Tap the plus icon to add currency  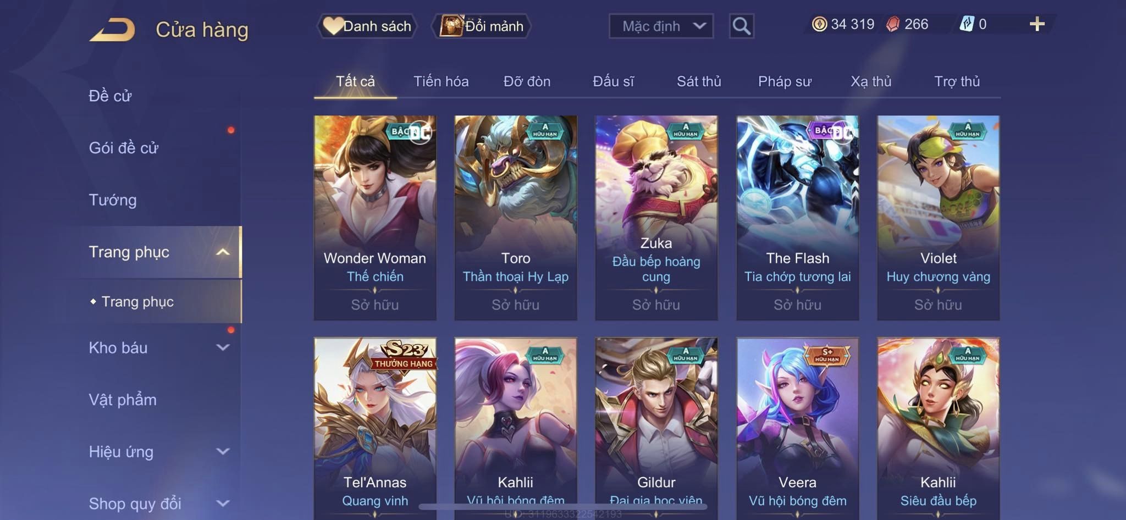tap(1037, 24)
